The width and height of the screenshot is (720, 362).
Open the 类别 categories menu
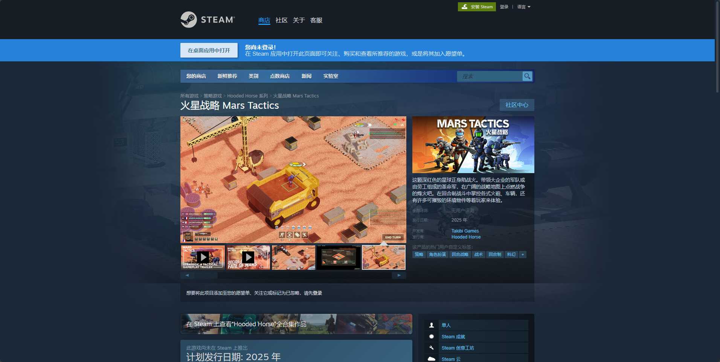pyautogui.click(x=253, y=76)
